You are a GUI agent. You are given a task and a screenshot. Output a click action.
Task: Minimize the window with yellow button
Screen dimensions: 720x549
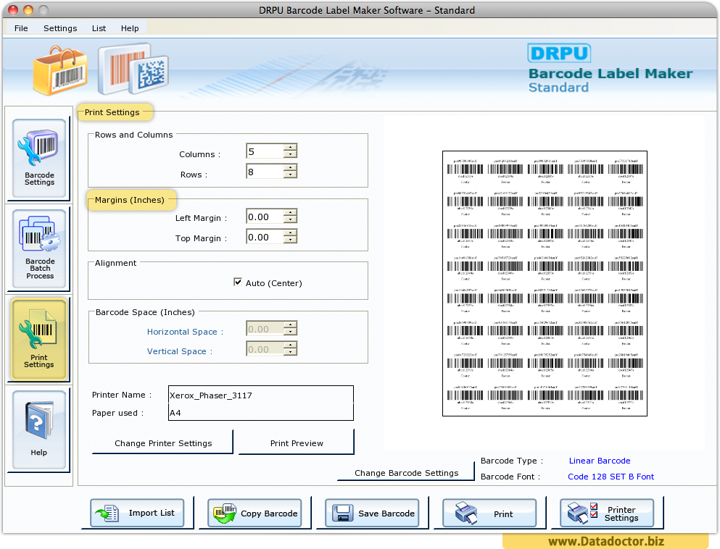[28, 9]
